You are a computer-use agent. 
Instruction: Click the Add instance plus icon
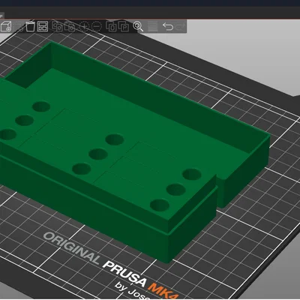[84, 26]
